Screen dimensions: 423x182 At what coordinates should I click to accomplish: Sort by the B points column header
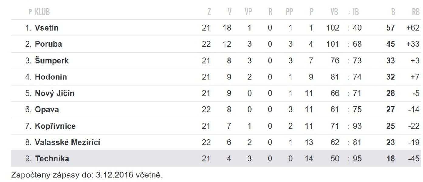click(393, 12)
